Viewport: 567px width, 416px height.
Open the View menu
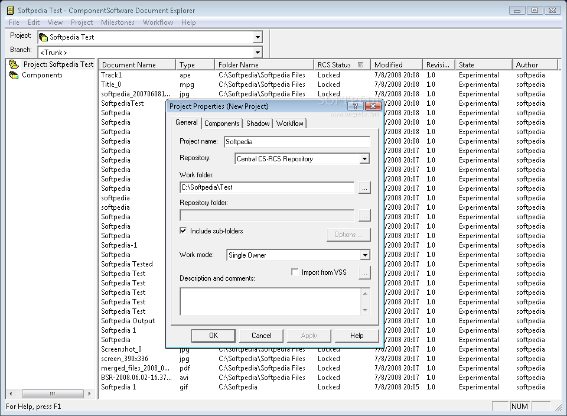point(56,22)
